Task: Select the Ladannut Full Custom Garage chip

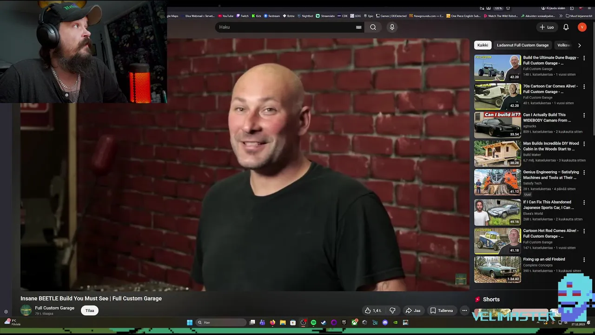Action: tap(522, 45)
